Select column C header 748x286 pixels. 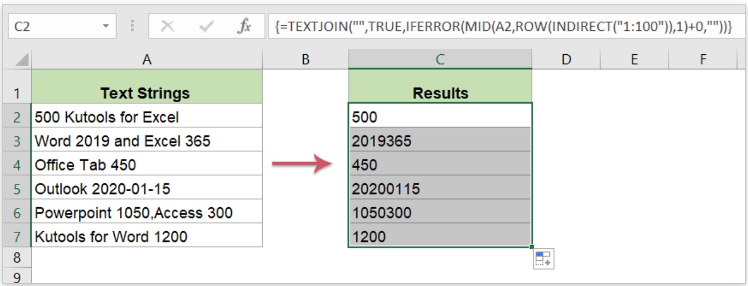click(440, 59)
